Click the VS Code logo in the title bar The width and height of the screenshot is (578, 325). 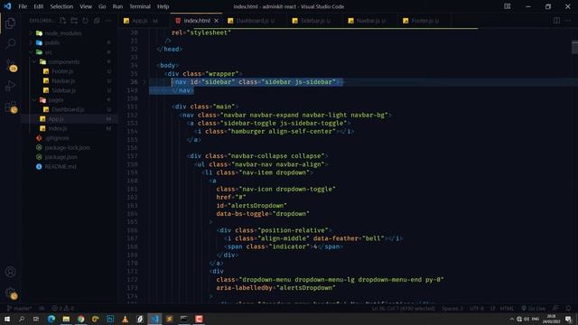pos(7,6)
